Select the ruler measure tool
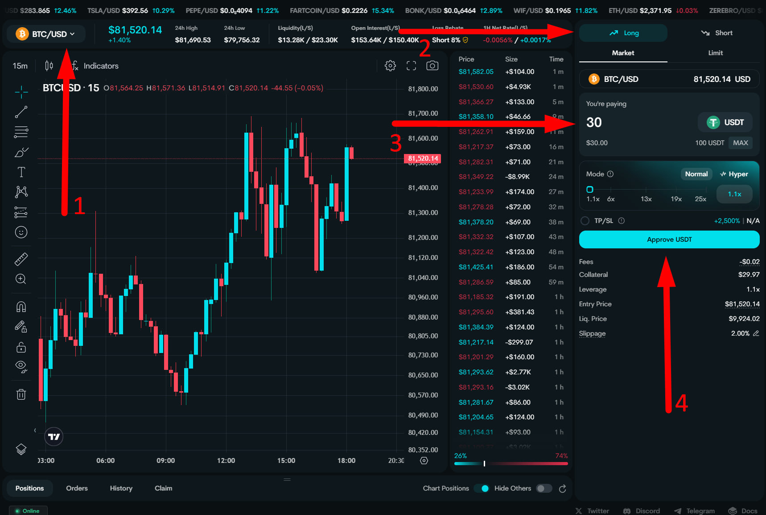This screenshot has width=766, height=515. [x=21, y=259]
